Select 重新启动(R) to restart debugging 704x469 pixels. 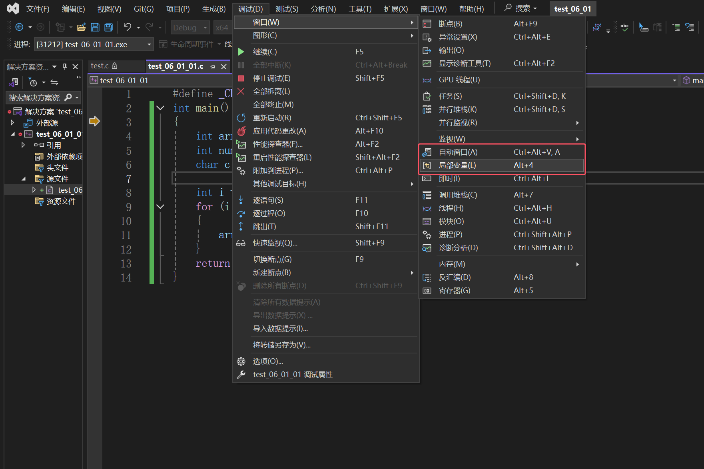[326, 118]
